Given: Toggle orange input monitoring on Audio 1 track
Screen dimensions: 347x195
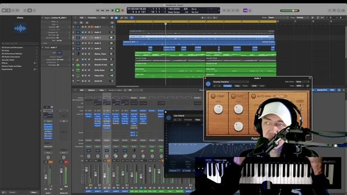Looking at the screenshot, I should pyautogui.click(x=92, y=27).
